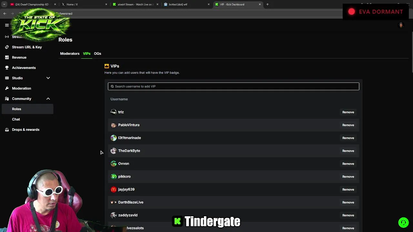413x232 pixels.
Task: Click the Achievements trophy icon
Action: tap(7, 68)
